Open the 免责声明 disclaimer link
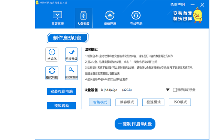Viewport: 224px width, 140px height. click(x=177, y=4)
